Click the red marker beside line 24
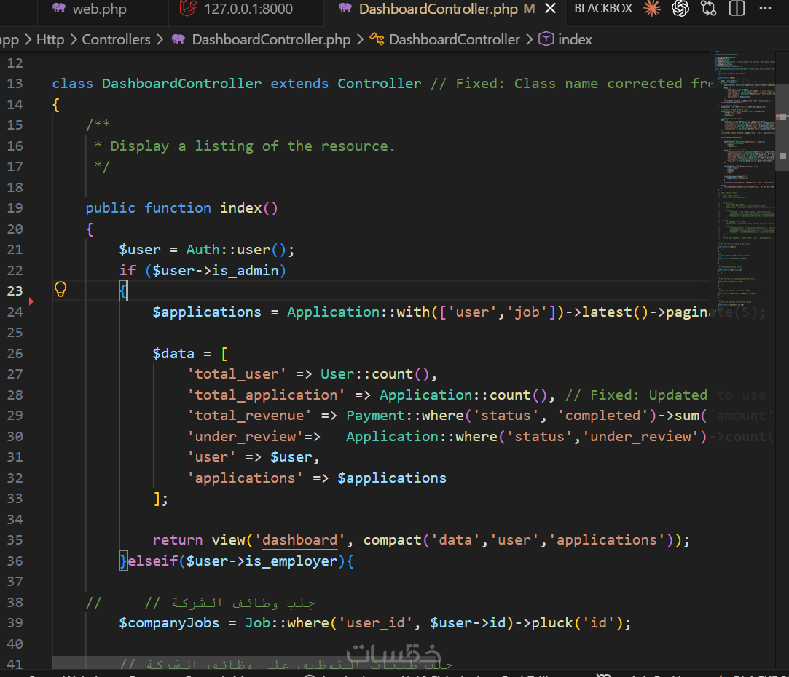The image size is (789, 677). pyautogui.click(x=31, y=301)
